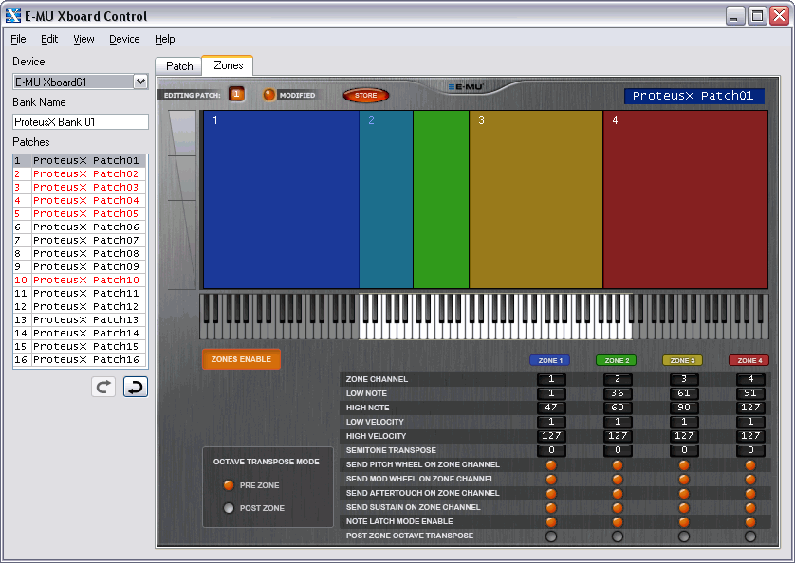Click the red zone 4 region
795x563 pixels.
[686, 200]
